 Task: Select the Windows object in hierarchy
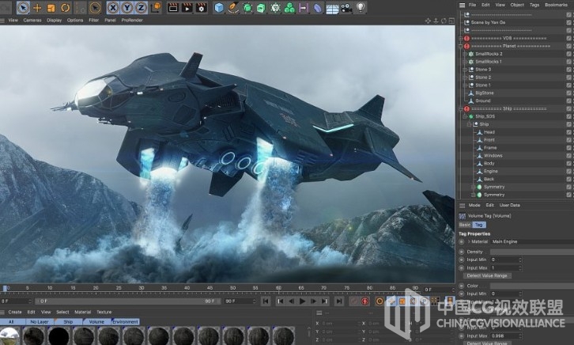493,156
